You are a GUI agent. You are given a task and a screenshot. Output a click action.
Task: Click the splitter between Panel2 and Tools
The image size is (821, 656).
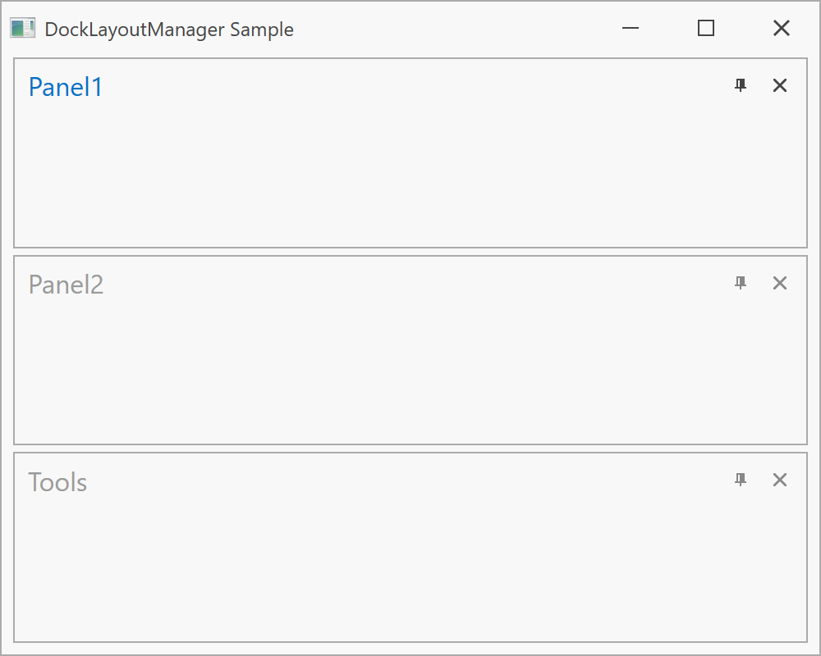pos(410,449)
